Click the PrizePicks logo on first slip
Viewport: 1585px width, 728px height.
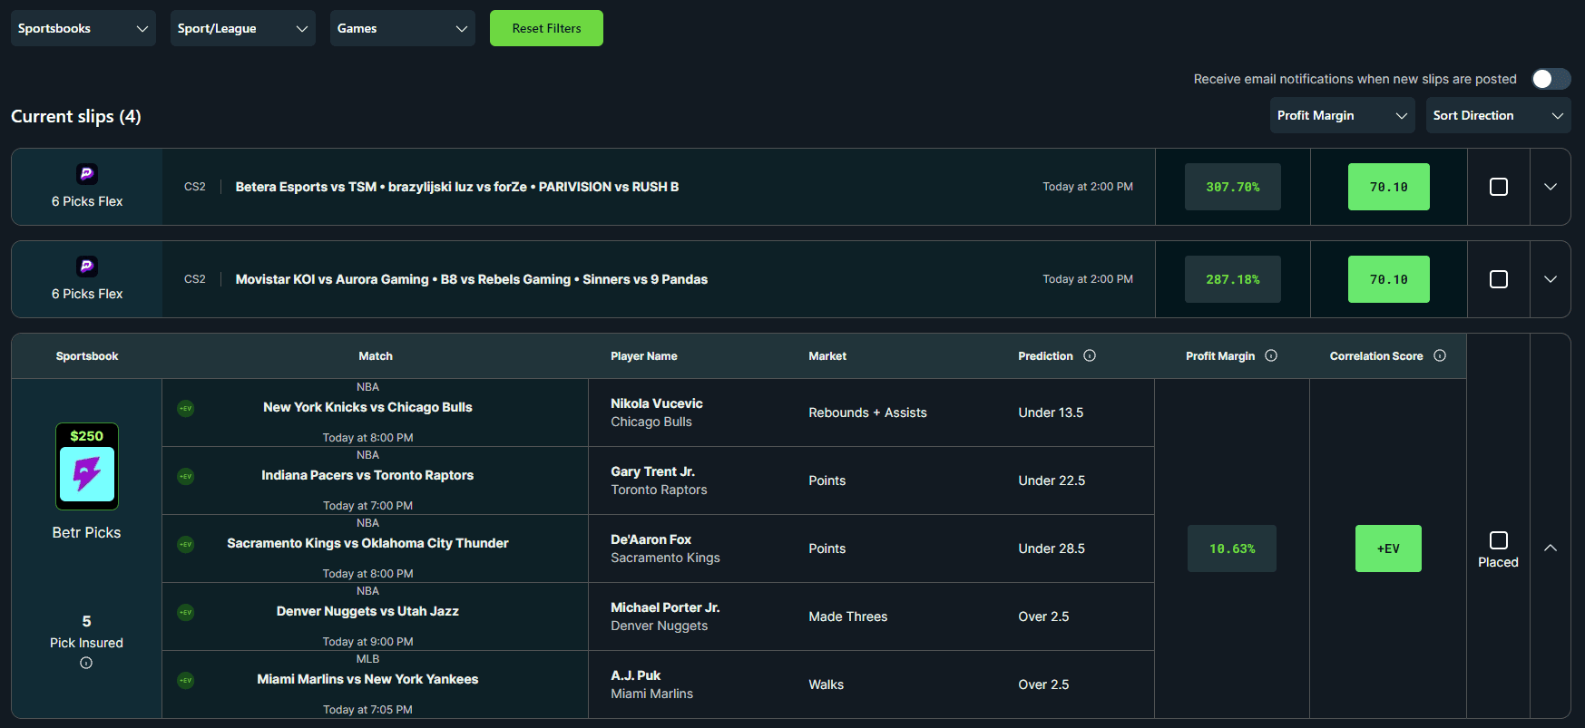[x=87, y=174]
